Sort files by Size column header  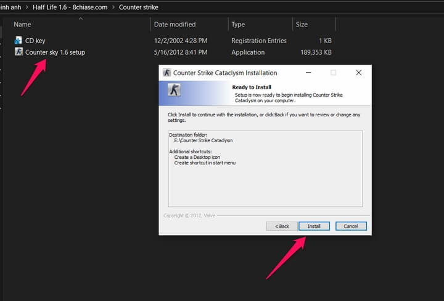(302, 24)
